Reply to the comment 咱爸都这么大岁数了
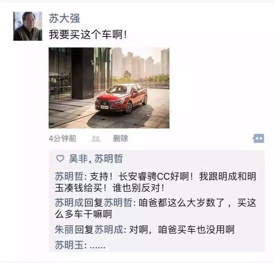This screenshot has width=275, height=263. click(155, 208)
